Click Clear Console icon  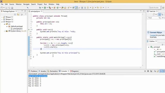[x=155, y=71]
